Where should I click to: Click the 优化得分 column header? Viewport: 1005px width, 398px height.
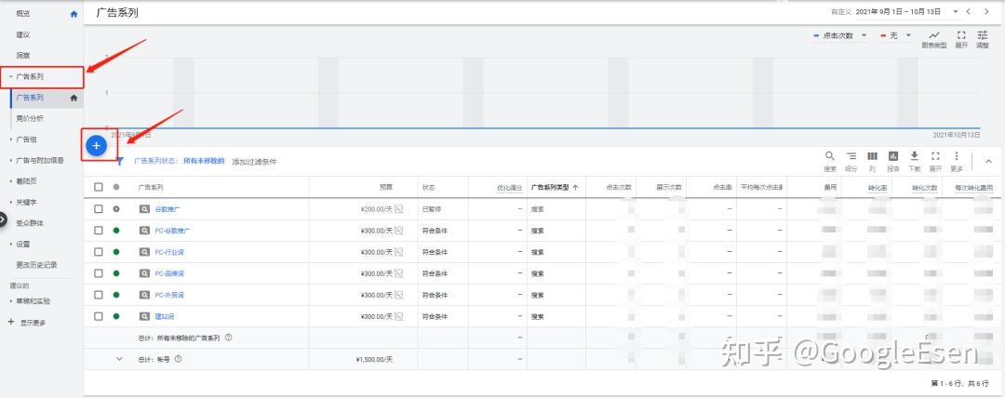[x=510, y=187]
